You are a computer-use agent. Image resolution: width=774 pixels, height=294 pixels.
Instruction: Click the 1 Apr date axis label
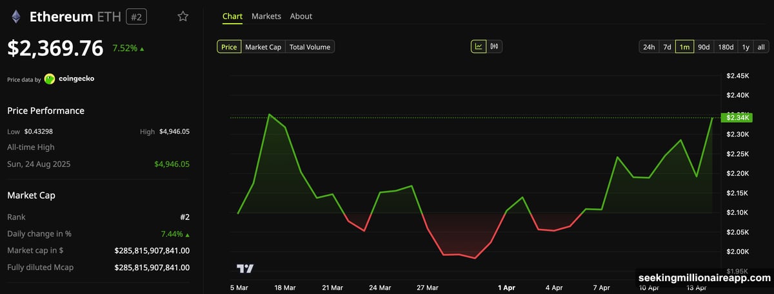(x=507, y=288)
